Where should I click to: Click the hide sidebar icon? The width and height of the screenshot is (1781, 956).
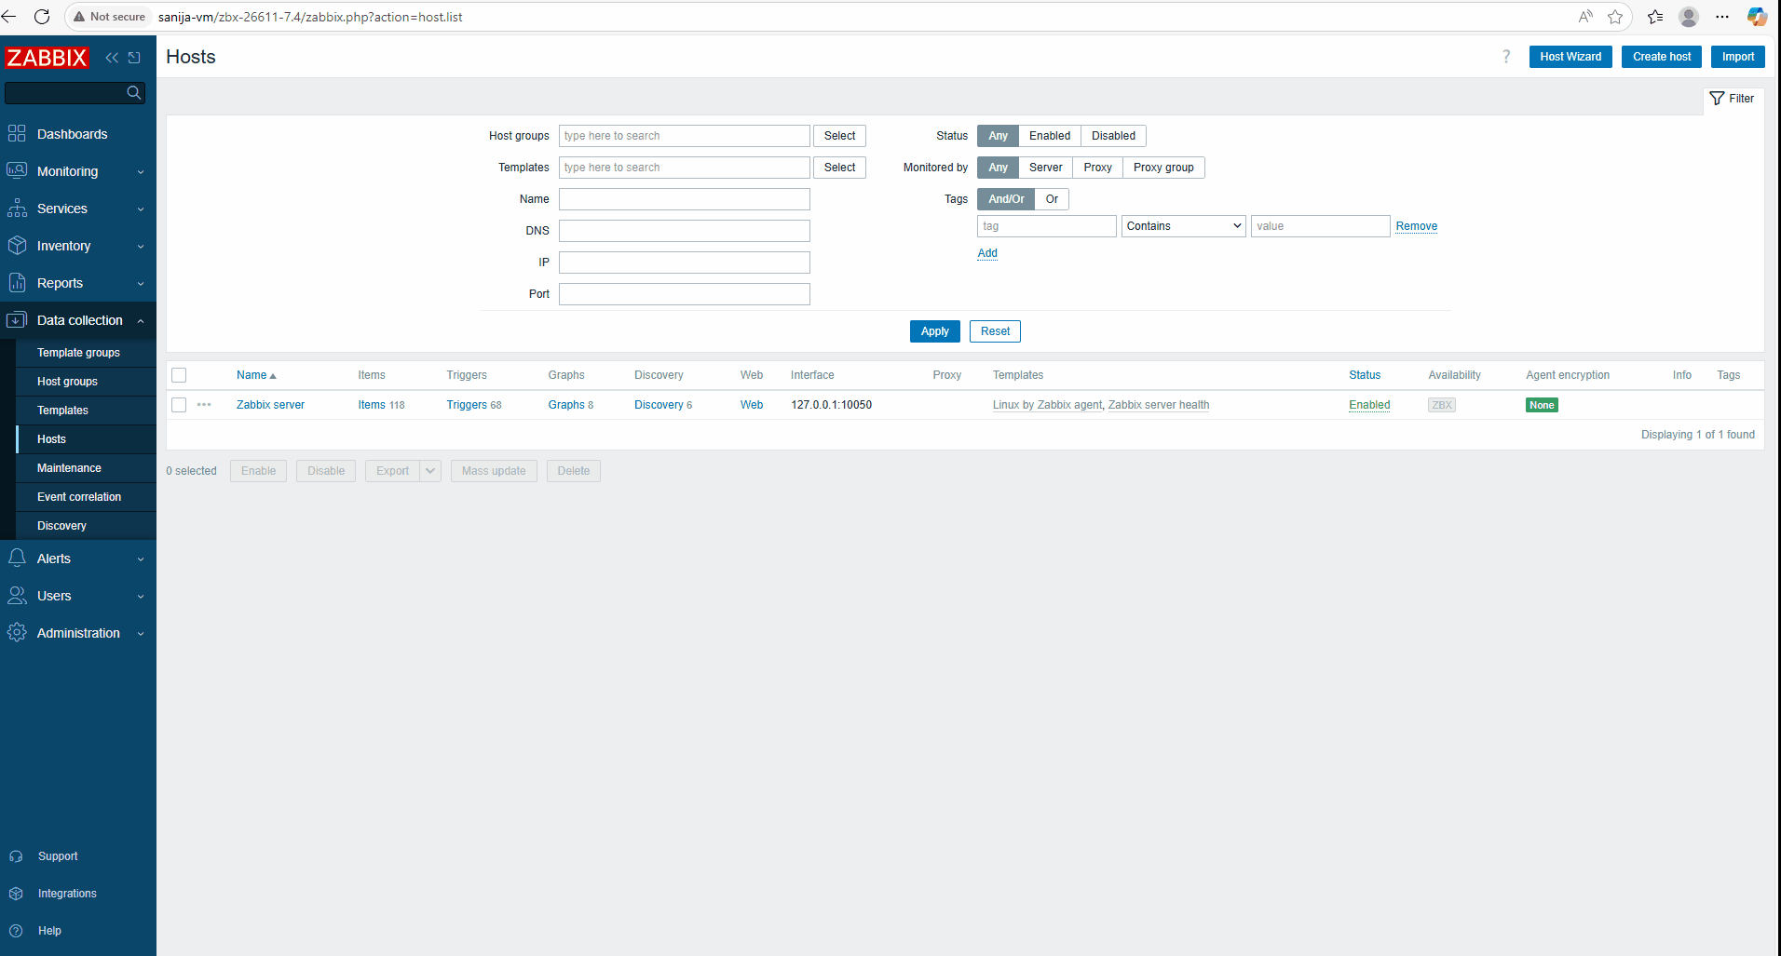tap(134, 58)
